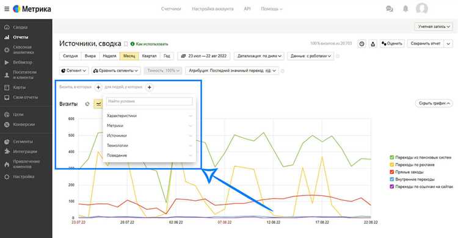Screen dimensions: 458x238
Task: Focus the Найти условие search field
Action: [149, 101]
